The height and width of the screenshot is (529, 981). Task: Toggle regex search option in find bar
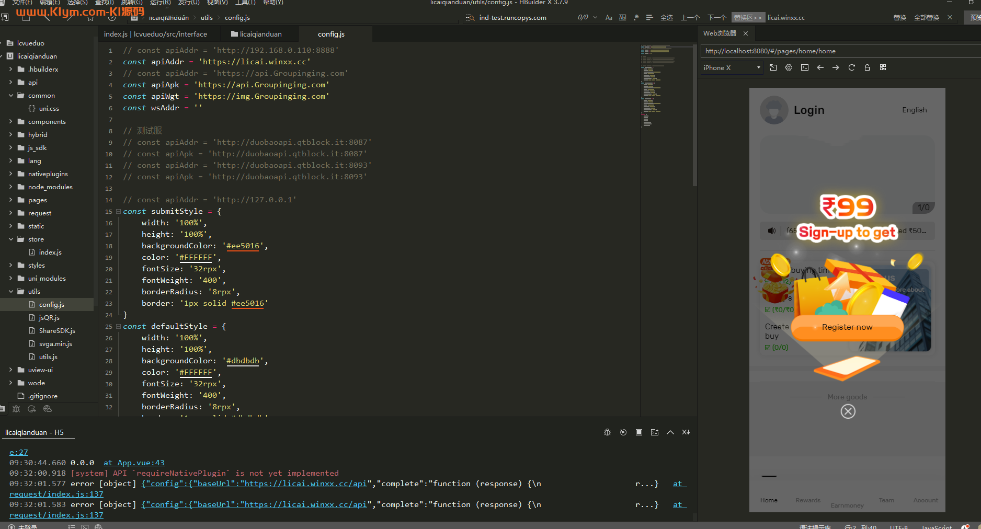(636, 18)
